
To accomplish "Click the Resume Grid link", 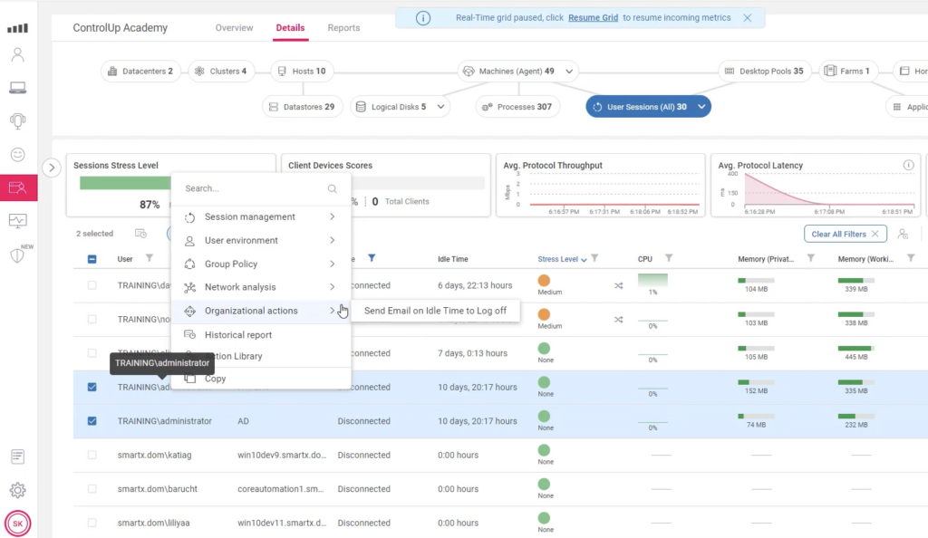I will [593, 18].
